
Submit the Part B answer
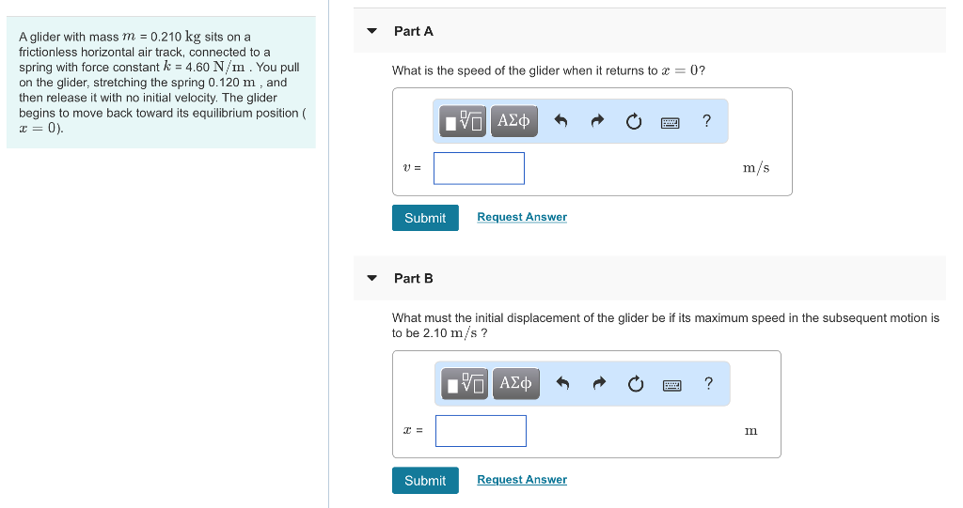click(425, 481)
